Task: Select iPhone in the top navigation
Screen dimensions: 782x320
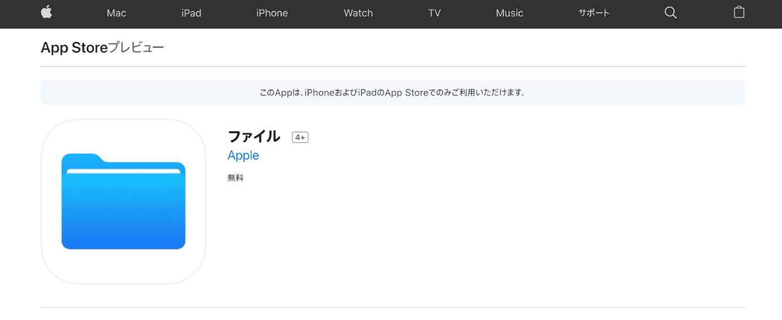Action: click(x=272, y=13)
